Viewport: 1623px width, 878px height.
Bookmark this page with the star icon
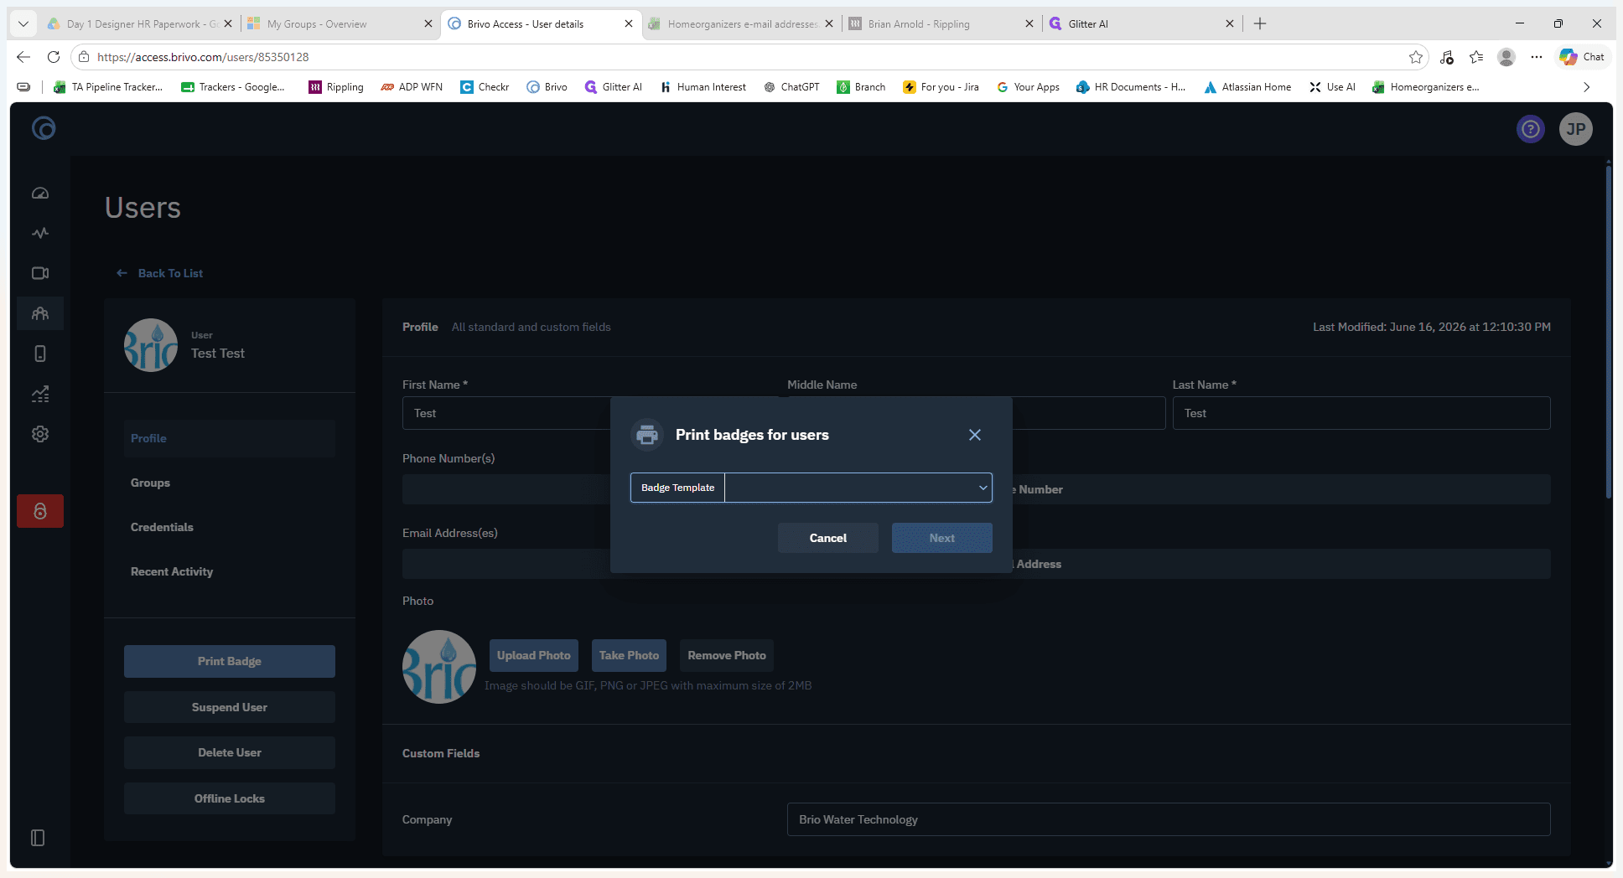coord(1416,57)
